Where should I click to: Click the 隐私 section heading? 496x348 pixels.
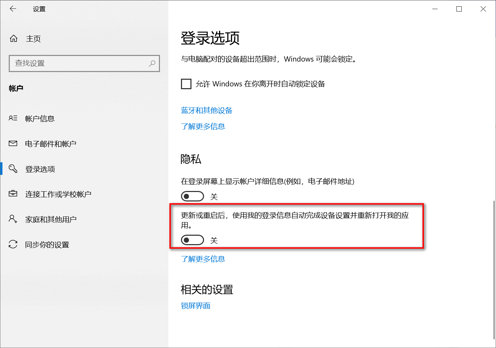pos(191,159)
